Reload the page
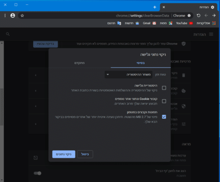The image size is (220, 182). click(198, 16)
